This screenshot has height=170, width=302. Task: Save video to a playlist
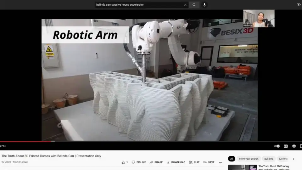[x=209, y=162]
